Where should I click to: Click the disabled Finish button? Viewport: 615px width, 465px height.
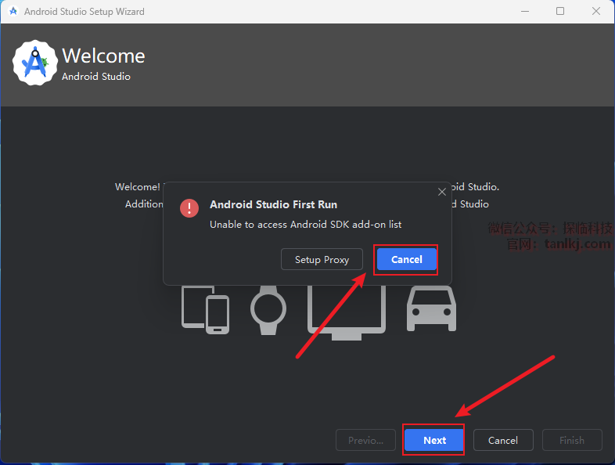(571, 440)
